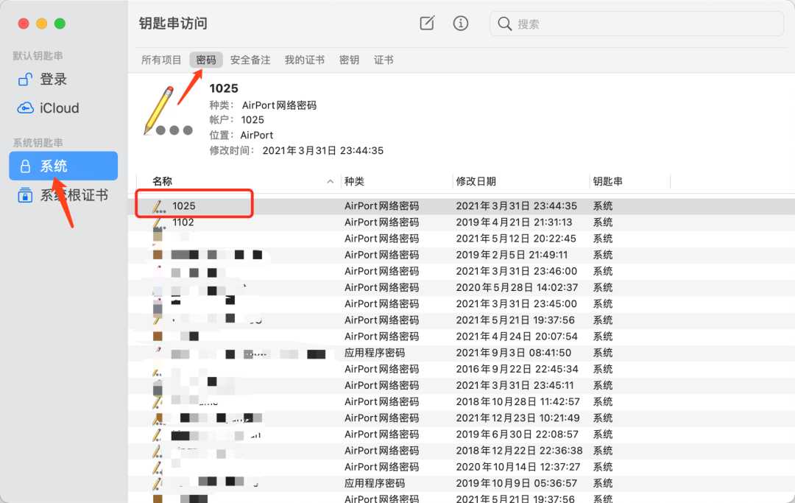Switch to the 我的证书 tab
795x503 pixels.
[304, 60]
